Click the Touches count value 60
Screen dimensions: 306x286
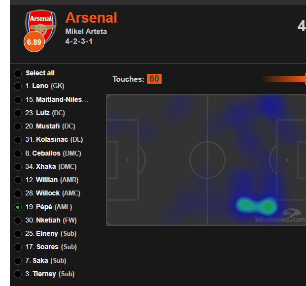154,79
